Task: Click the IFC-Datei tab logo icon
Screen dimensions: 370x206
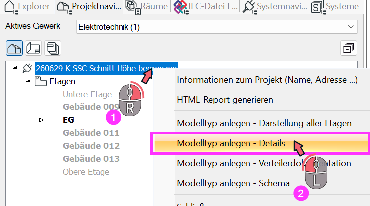Action: click(x=180, y=7)
